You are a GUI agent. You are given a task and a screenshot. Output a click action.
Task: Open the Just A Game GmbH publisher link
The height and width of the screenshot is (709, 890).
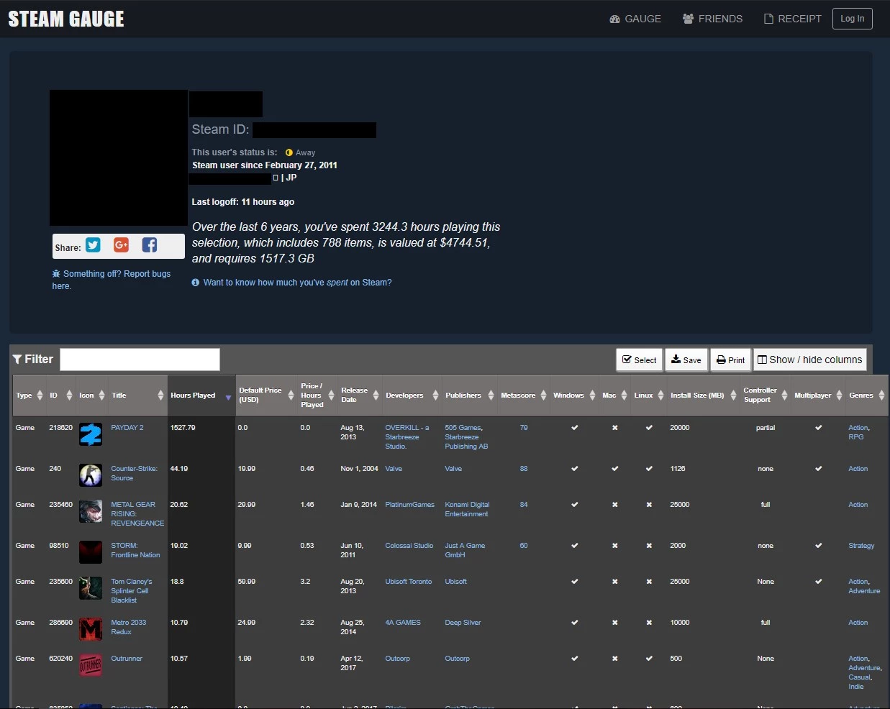[465, 550]
